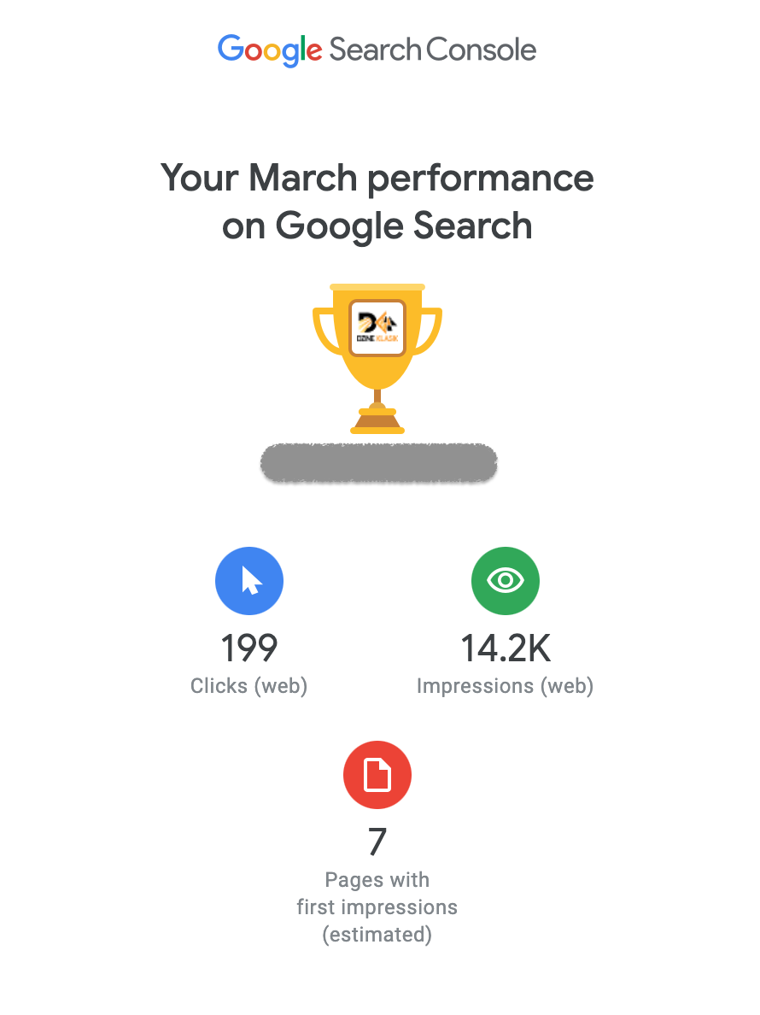The image size is (760, 1015).
Task: Select the "Clicks (web)" label
Action: pyautogui.click(x=249, y=686)
